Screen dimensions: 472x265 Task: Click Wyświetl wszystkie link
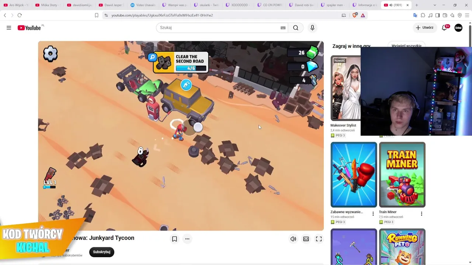click(x=406, y=46)
